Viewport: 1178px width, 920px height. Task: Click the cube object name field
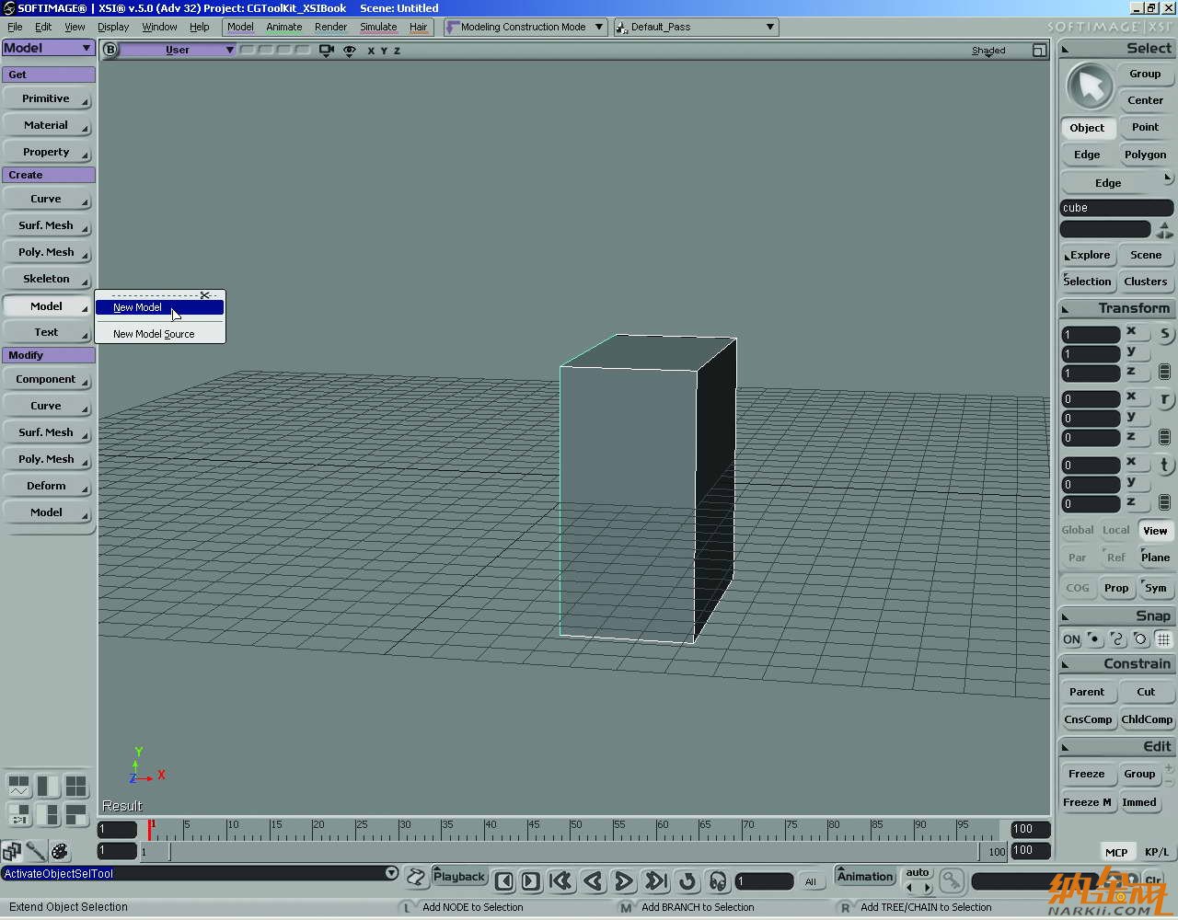tap(1116, 208)
